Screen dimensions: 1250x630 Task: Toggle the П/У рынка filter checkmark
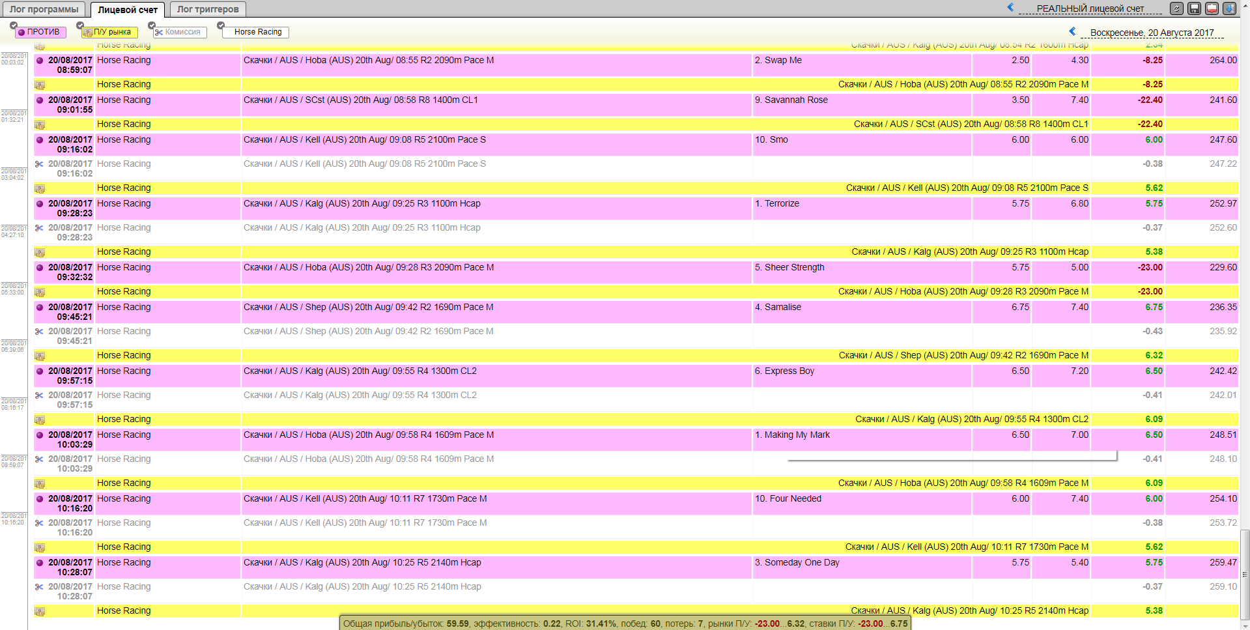point(80,25)
